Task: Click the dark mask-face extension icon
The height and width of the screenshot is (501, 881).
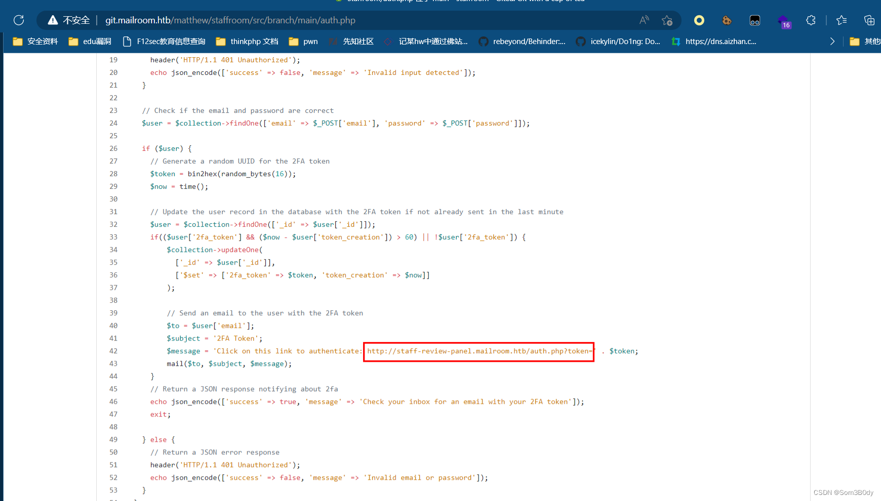Action: pos(755,20)
